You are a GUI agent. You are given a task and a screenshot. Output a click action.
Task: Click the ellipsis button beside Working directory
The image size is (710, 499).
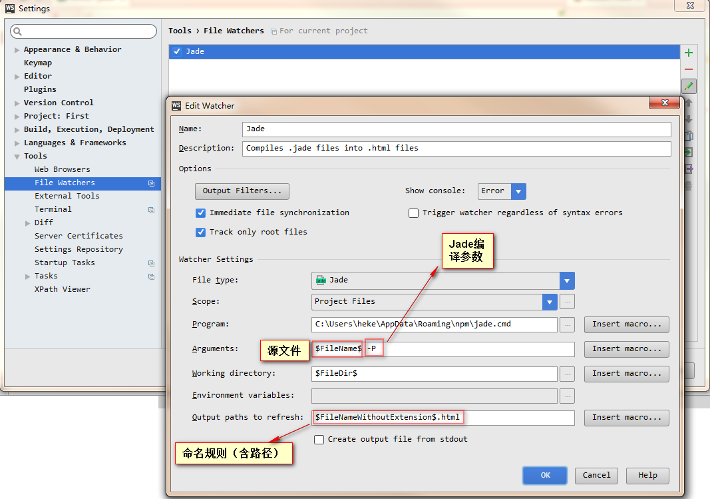(x=567, y=374)
